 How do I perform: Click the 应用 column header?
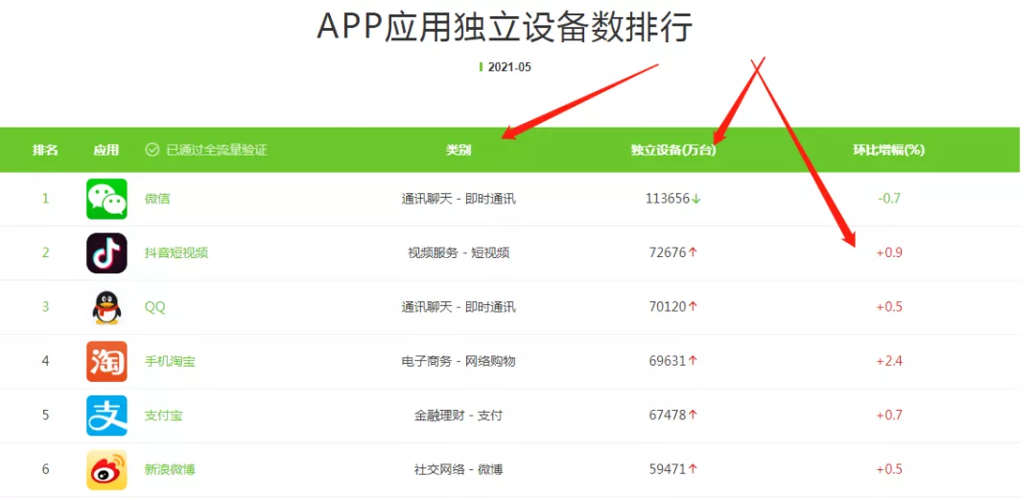pos(106,150)
